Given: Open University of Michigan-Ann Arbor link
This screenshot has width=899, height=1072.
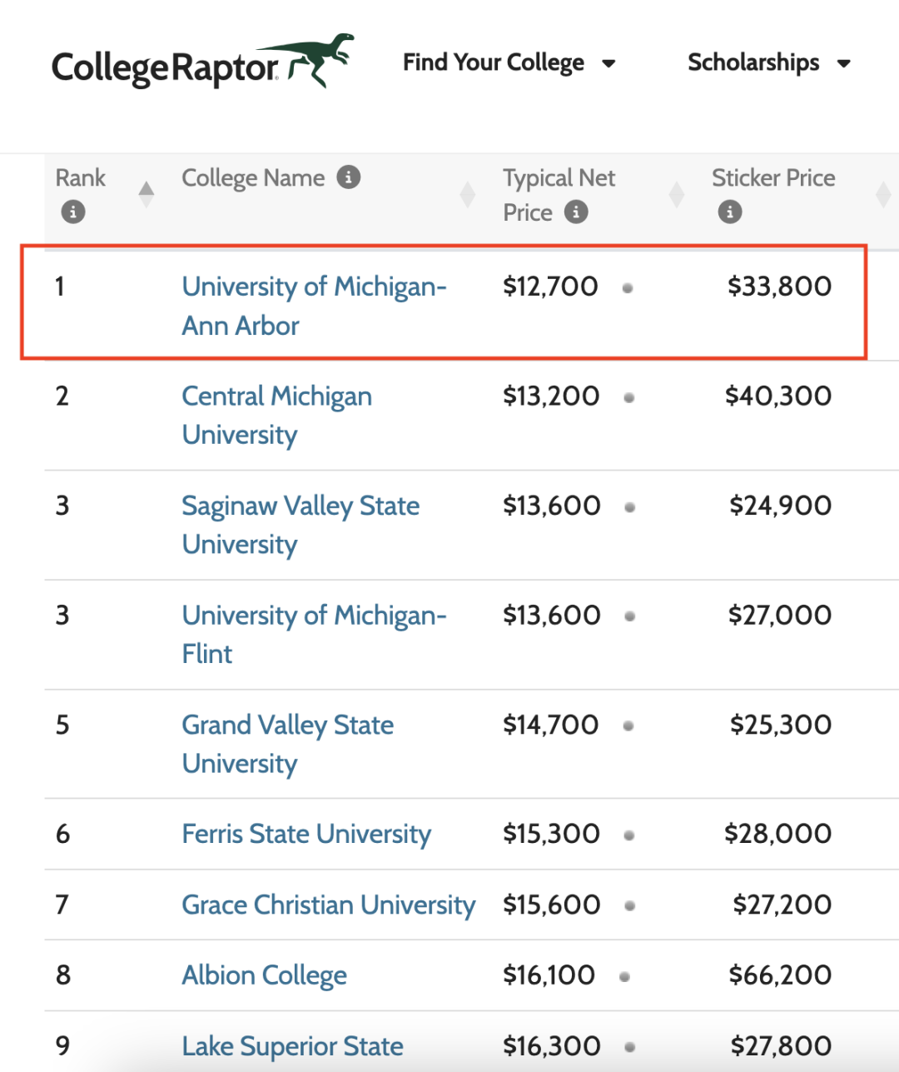Looking at the screenshot, I should [315, 306].
